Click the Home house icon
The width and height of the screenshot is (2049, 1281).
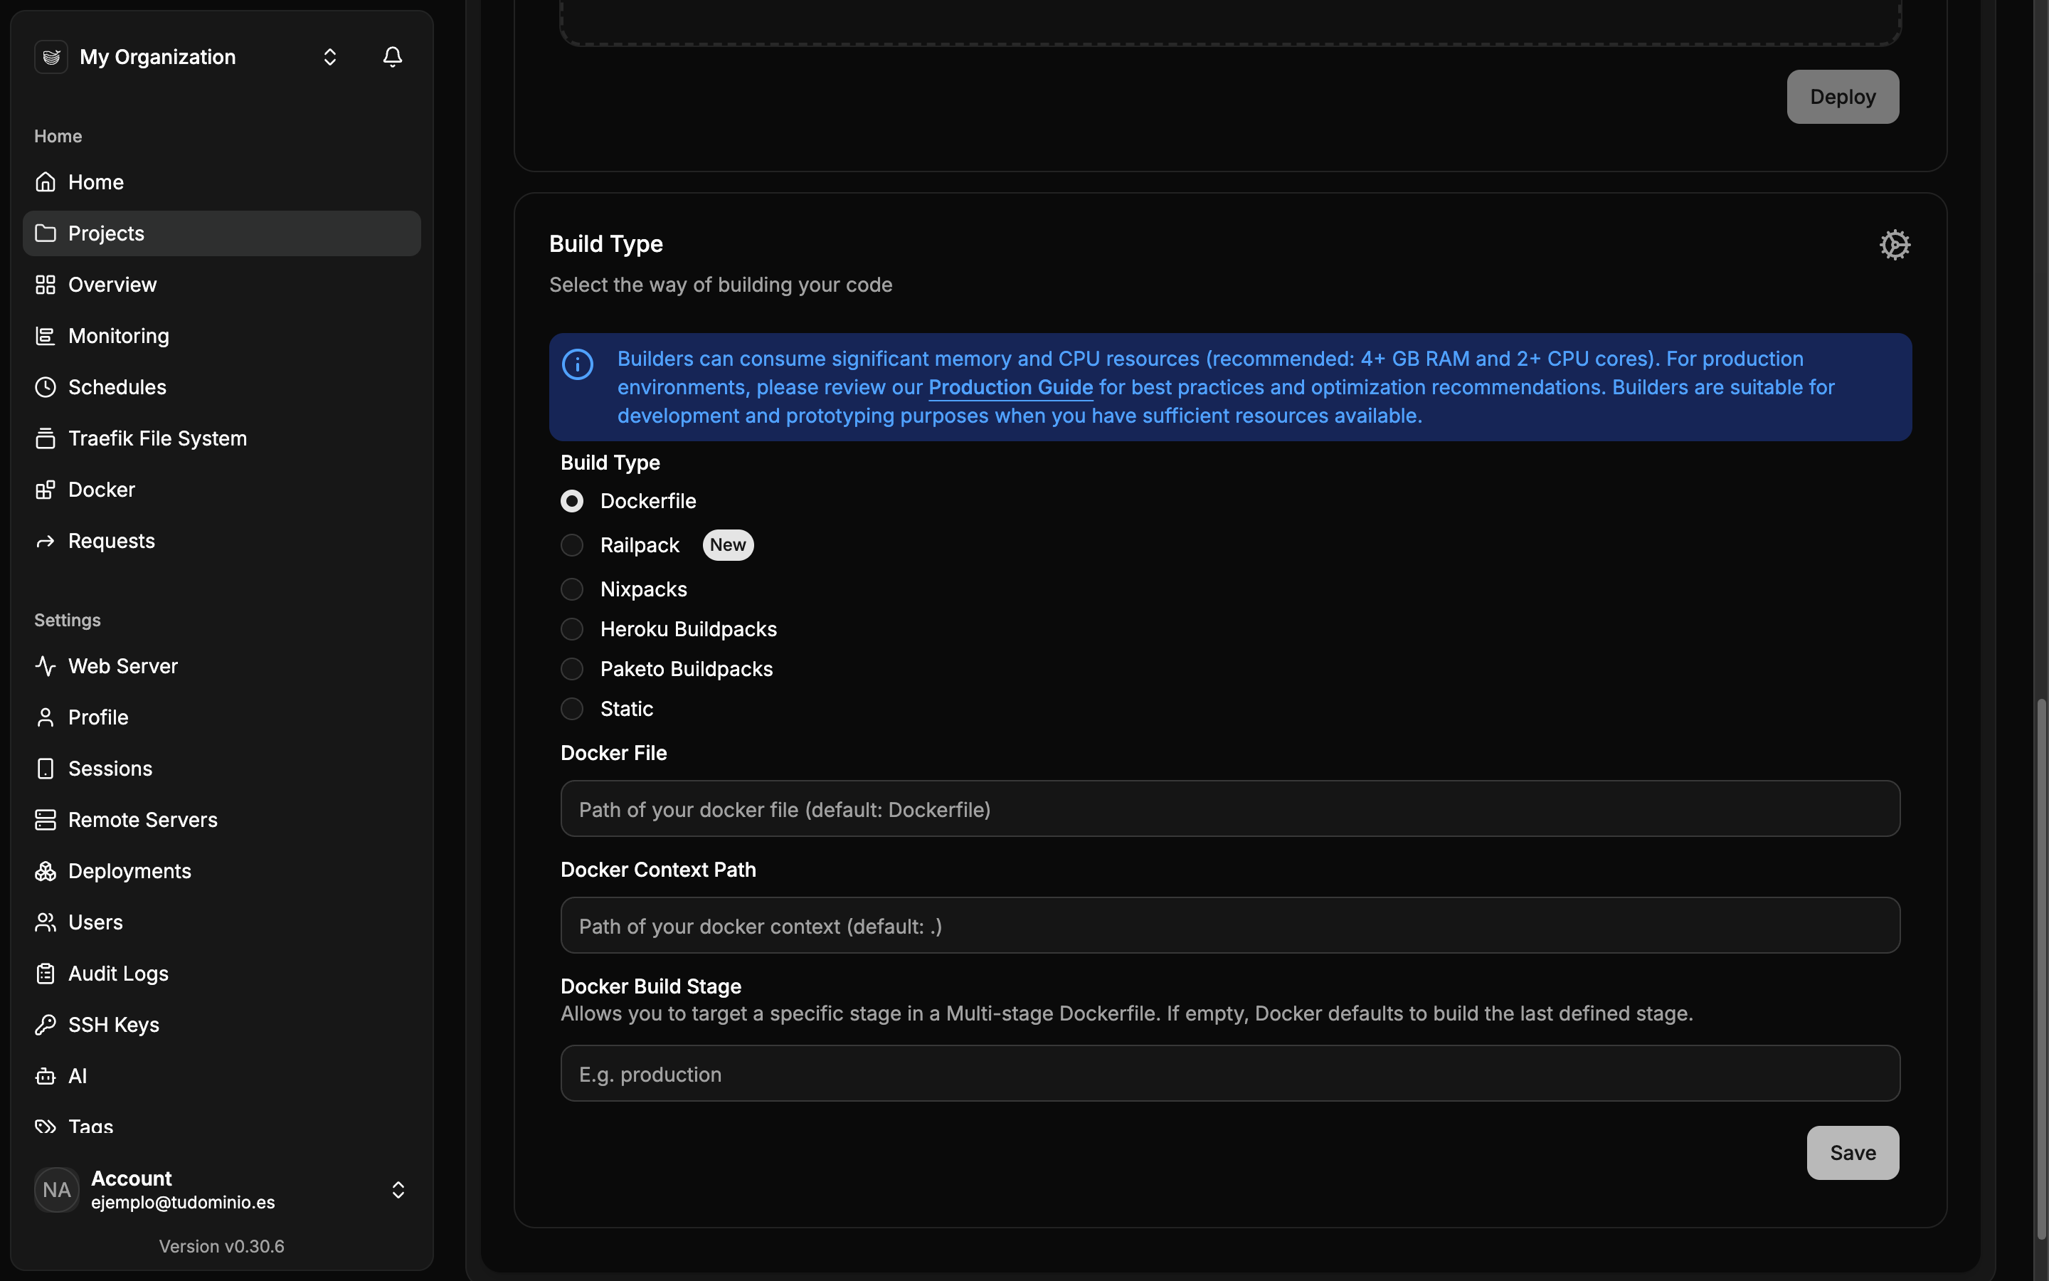tap(46, 182)
